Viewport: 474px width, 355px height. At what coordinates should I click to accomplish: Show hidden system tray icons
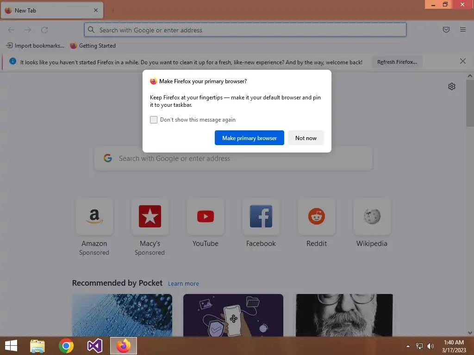click(408, 346)
